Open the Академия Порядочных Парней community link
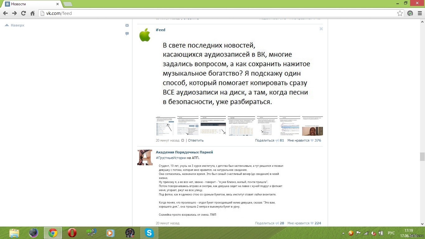Image resolution: width=425 pixels, height=239 pixels. pyautogui.click(x=184, y=152)
